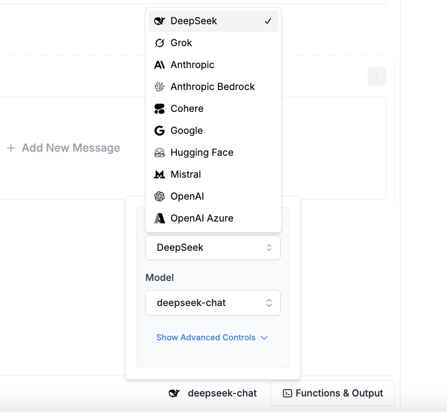Click the DeepSeek icon next to deepseek-chat status

point(174,393)
